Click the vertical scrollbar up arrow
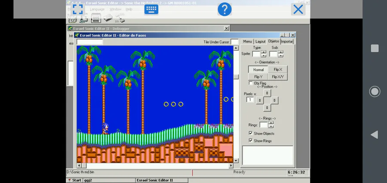Viewport: 387px width, 183px height. [x=236, y=48]
